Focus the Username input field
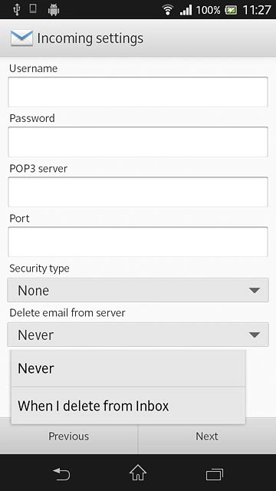 tap(138, 92)
